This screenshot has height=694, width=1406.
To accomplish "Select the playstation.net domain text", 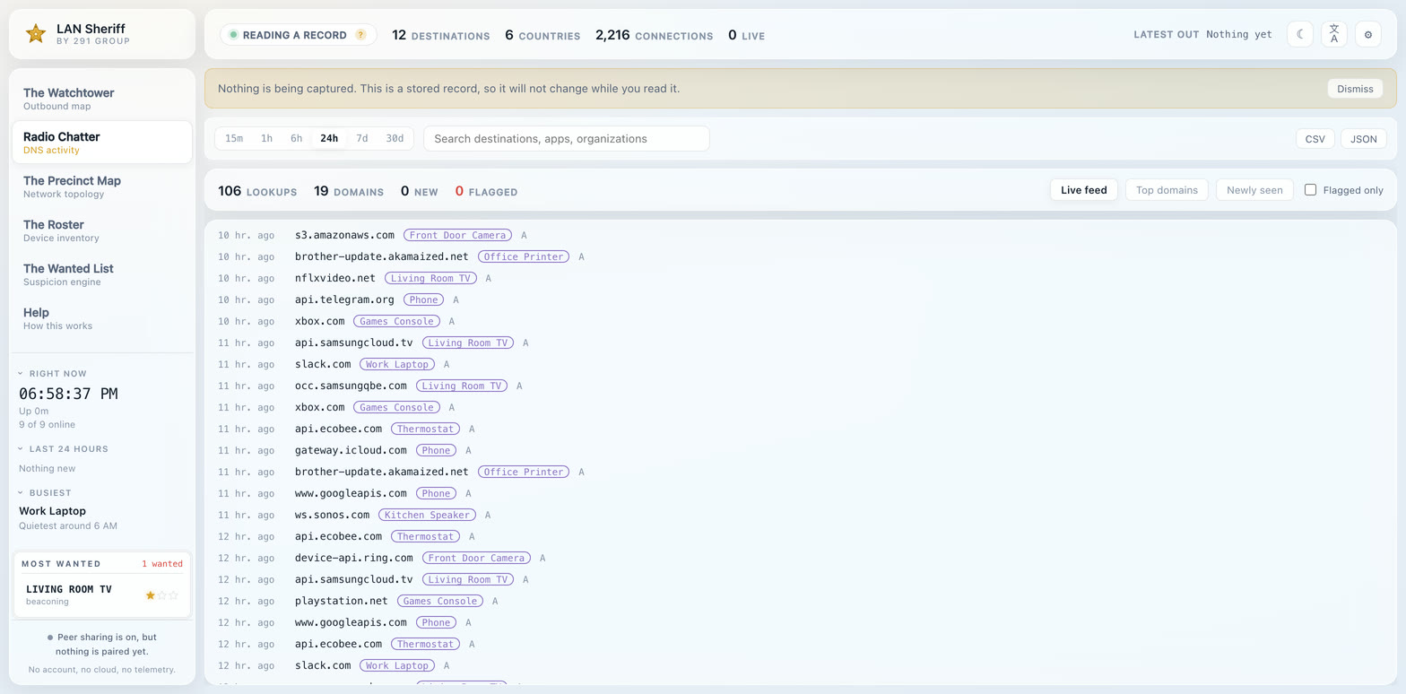I will pos(342,601).
